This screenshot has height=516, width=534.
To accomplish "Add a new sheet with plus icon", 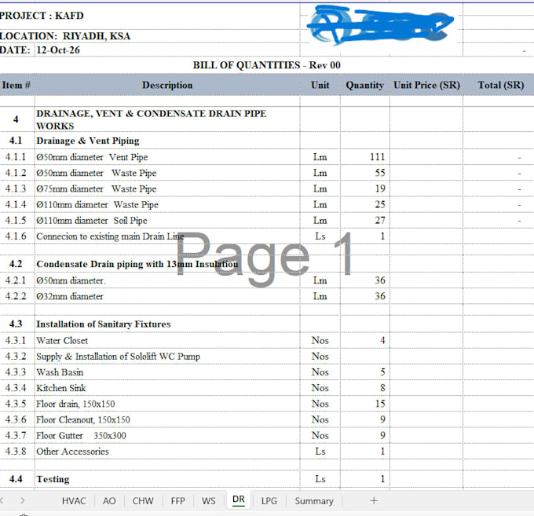I will click(x=374, y=500).
